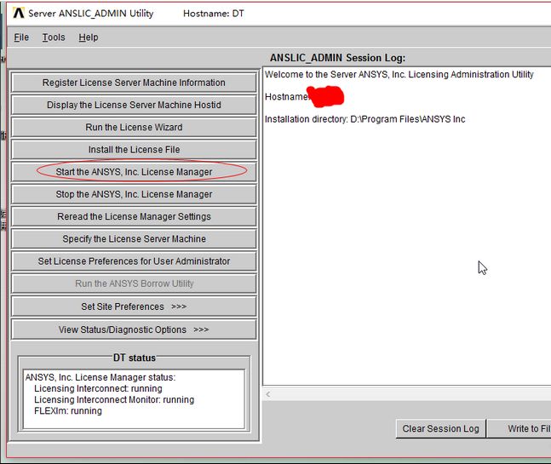Image resolution: width=551 pixels, height=464 pixels.
Task: Click Install the License File button
Action: pos(134,150)
